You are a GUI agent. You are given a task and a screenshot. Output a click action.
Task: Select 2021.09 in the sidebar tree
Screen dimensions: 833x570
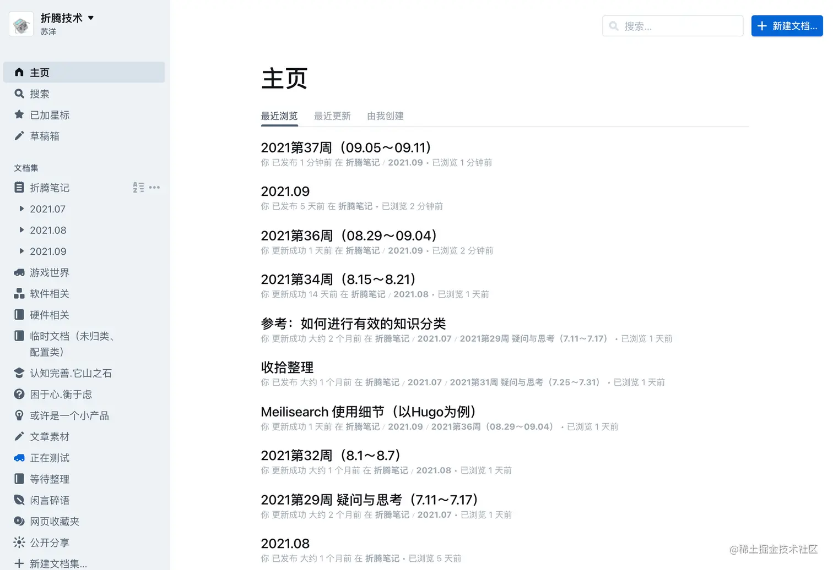[48, 251]
